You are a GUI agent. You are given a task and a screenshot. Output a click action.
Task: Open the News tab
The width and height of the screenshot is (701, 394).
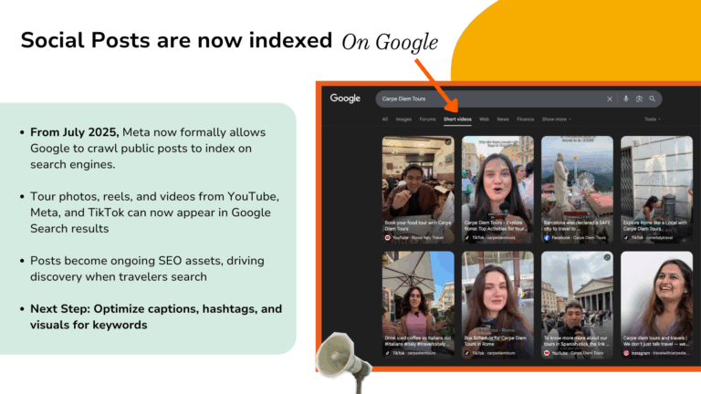[x=503, y=119]
